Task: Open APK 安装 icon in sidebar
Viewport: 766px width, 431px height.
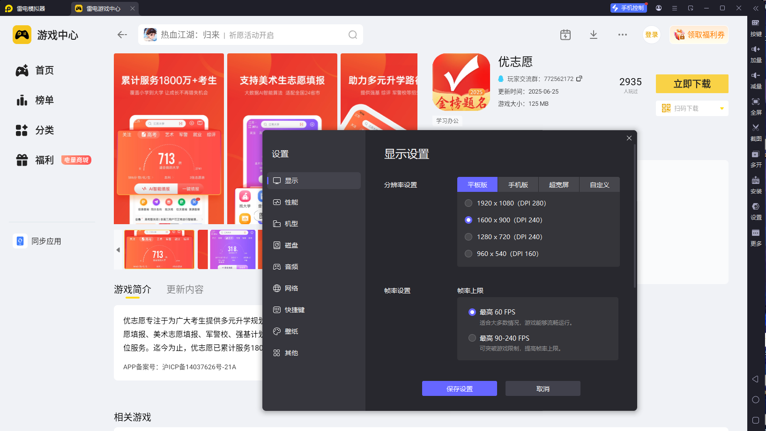Action: pos(756,180)
